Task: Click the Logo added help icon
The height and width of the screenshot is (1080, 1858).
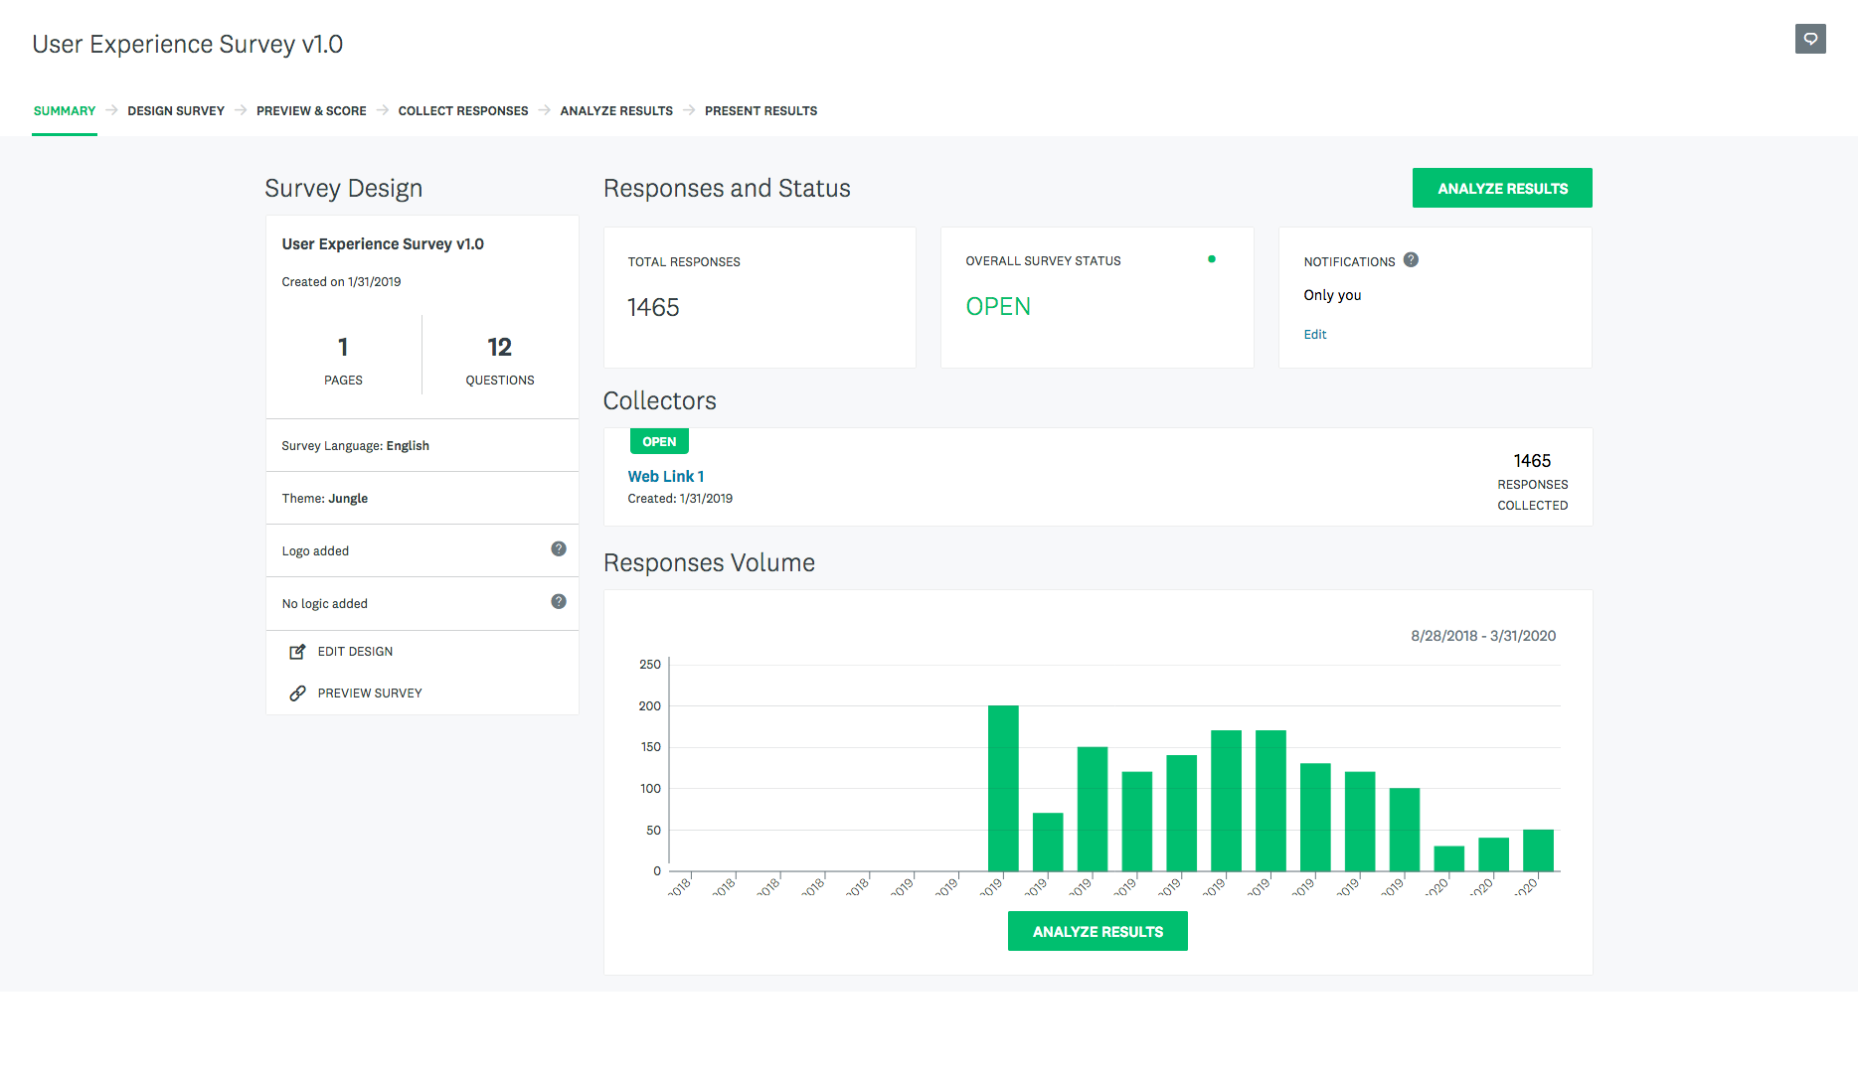Action: [x=559, y=549]
